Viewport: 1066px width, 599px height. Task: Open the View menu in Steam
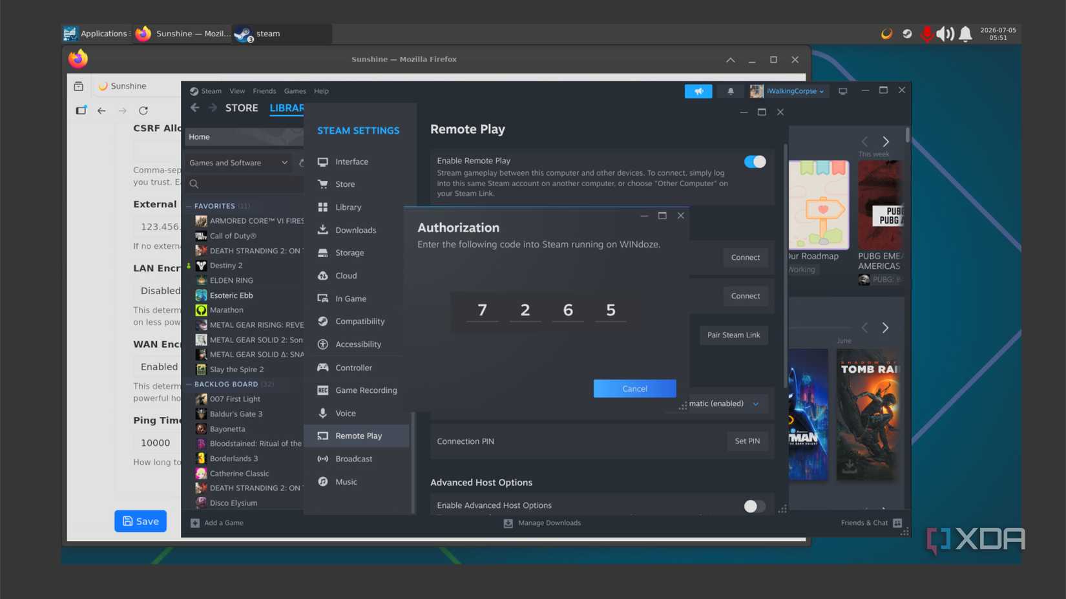coord(237,91)
